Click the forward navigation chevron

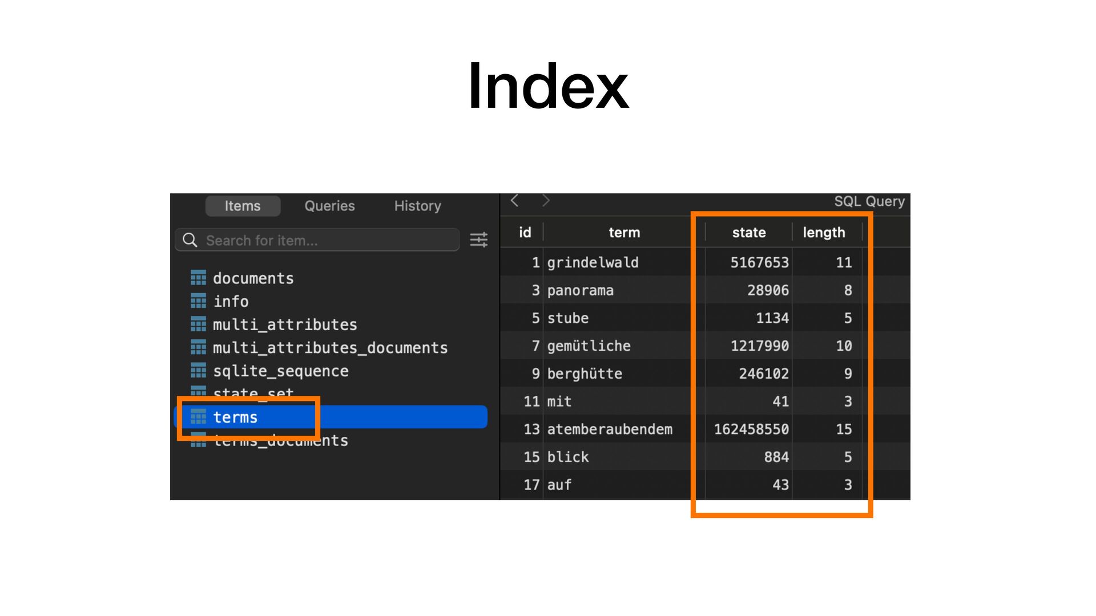point(546,201)
